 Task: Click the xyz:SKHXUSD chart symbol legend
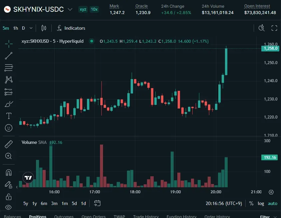click(53, 41)
